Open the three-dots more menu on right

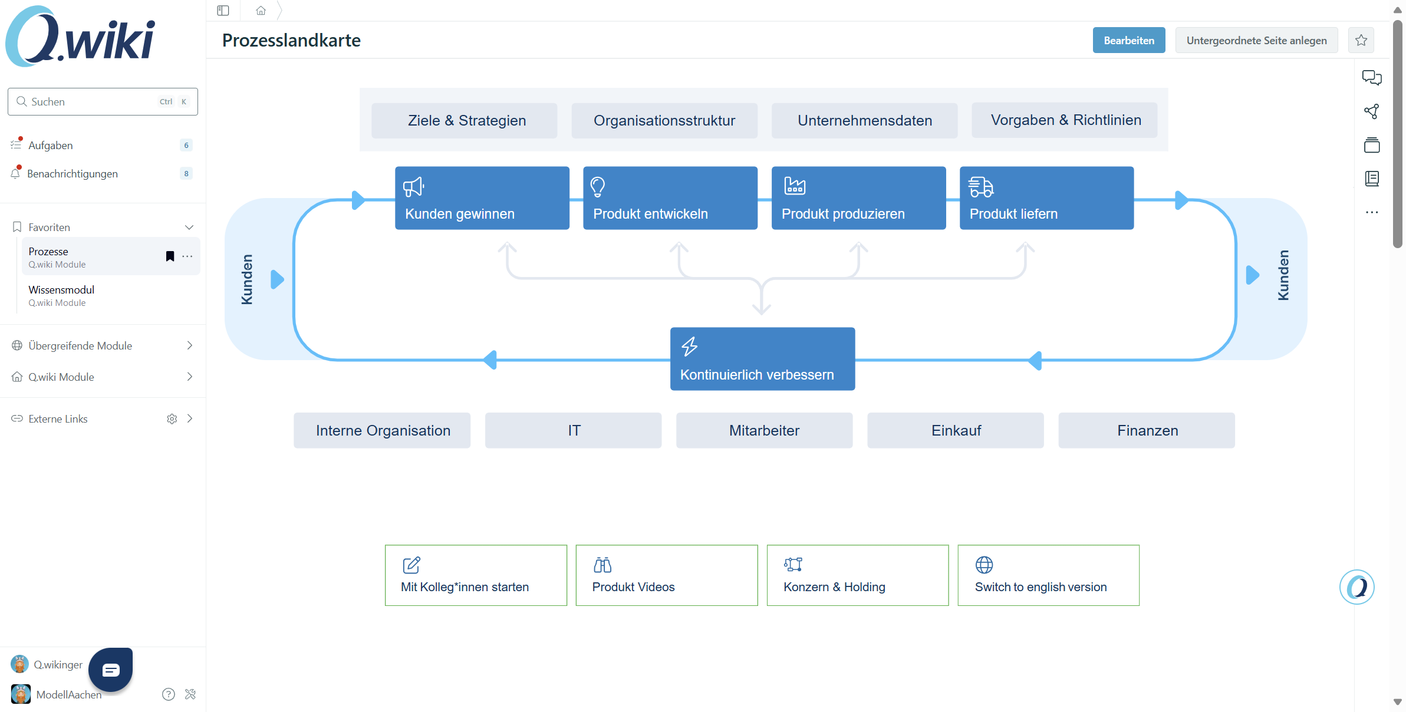pos(1371,212)
